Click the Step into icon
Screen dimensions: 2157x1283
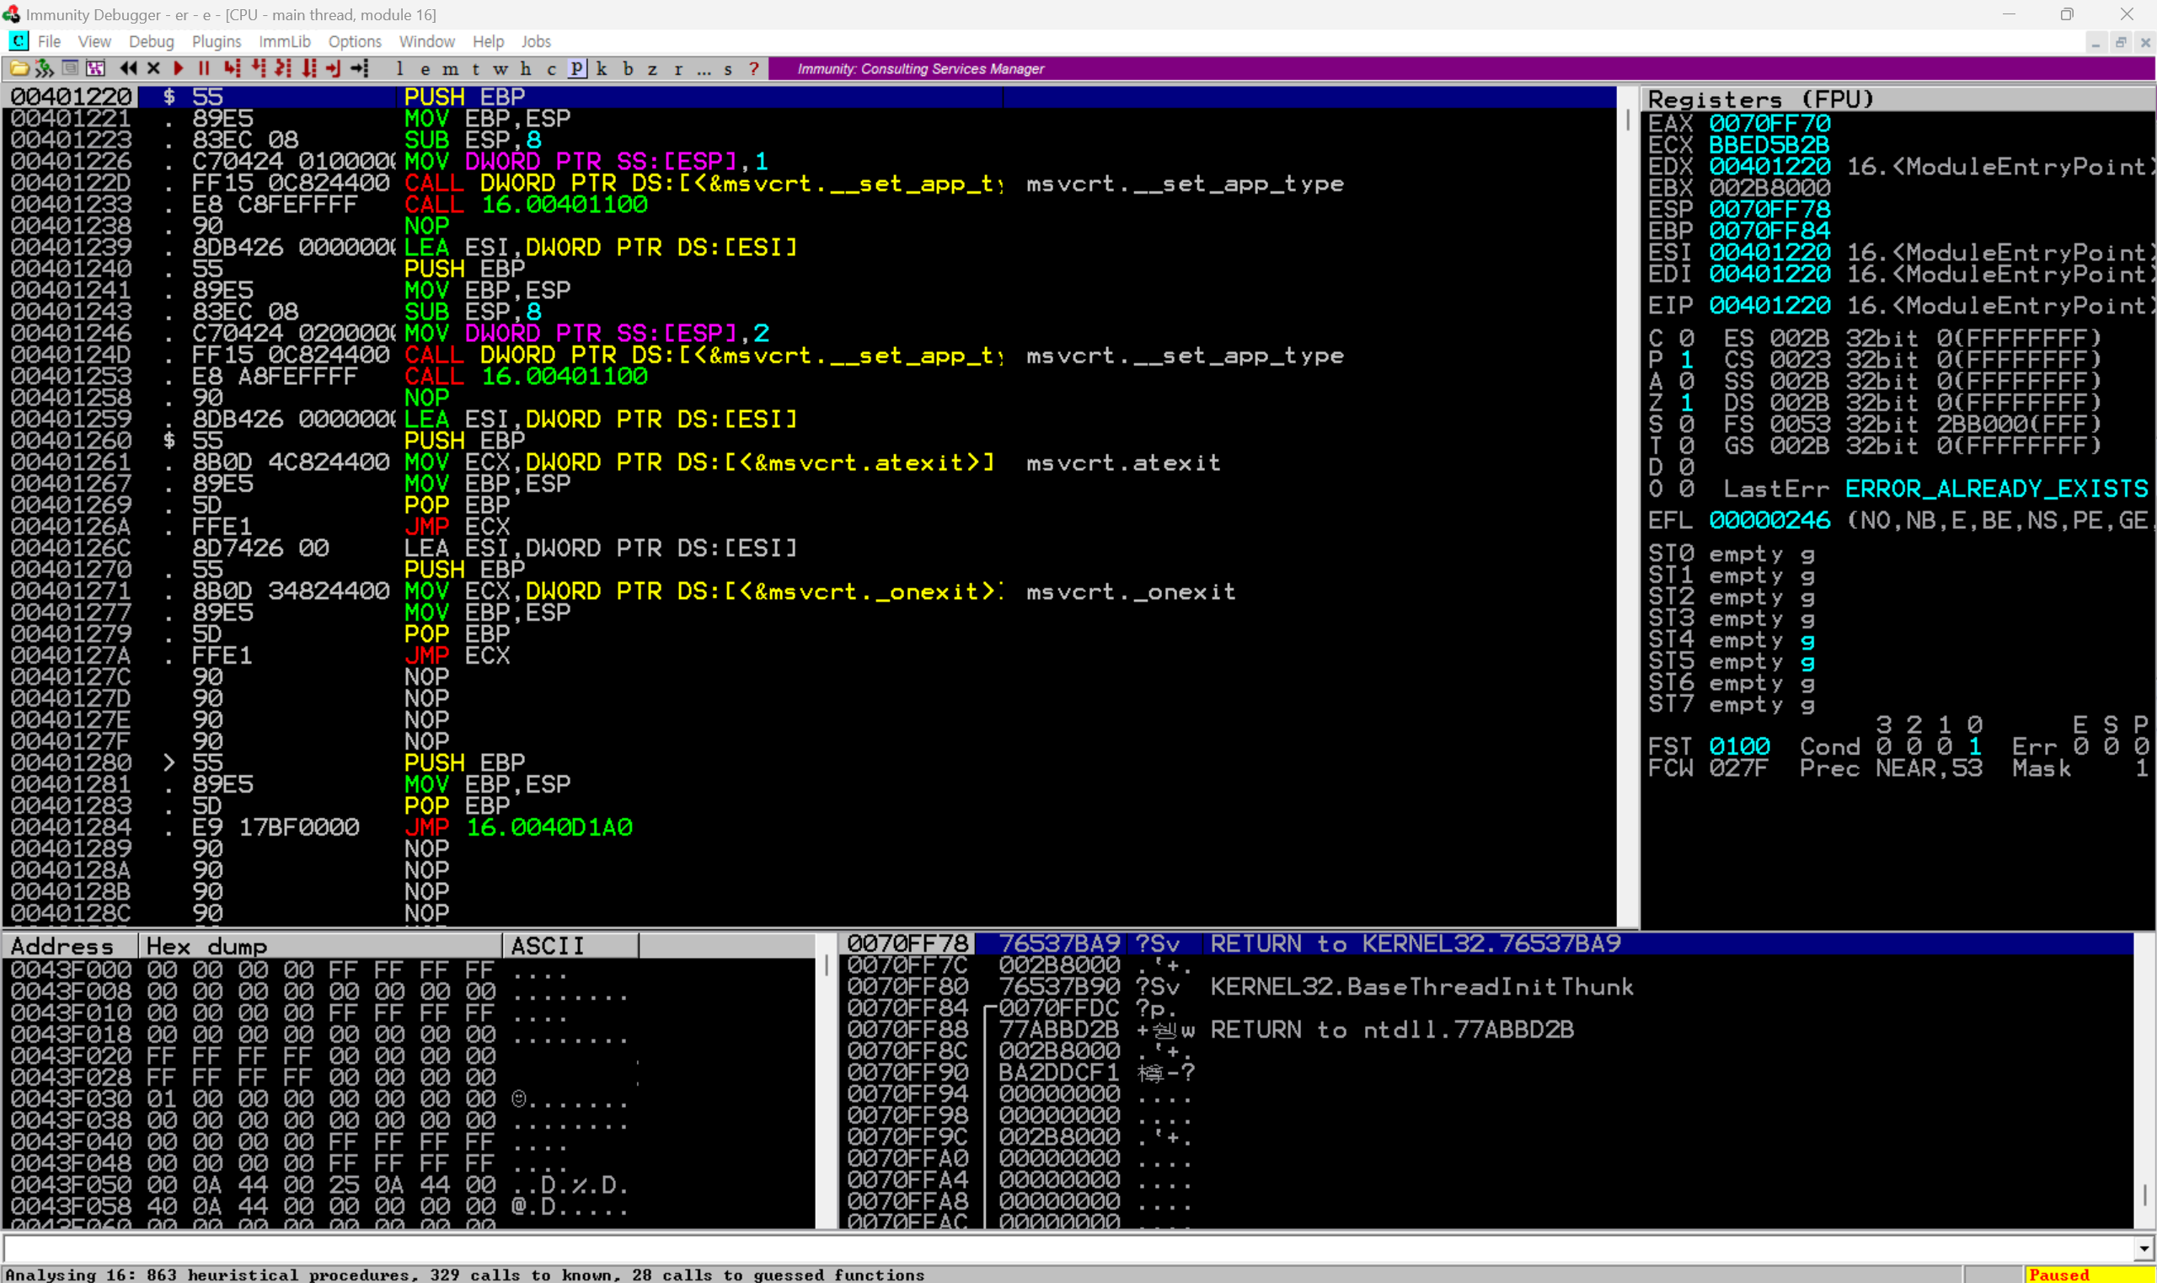point(231,68)
